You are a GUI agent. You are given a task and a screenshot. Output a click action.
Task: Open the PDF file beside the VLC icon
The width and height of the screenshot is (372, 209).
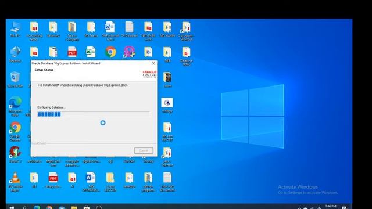tap(53, 180)
